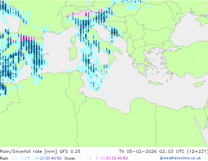The height and width of the screenshot is (161, 208).
Task: Select the rain legend value 50
Action: tap(59, 158)
